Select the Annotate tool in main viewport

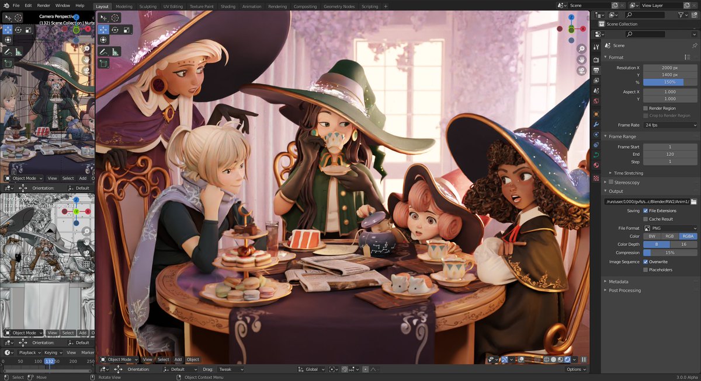pyautogui.click(x=103, y=51)
